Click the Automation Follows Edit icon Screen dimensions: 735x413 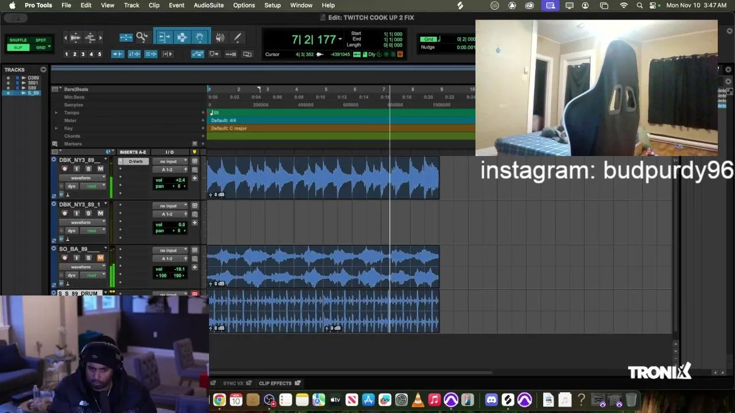click(198, 54)
